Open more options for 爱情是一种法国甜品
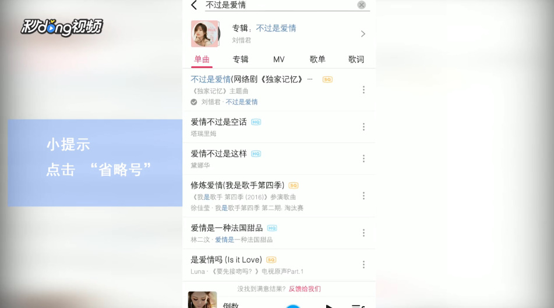The height and width of the screenshot is (308, 554). 364,233
